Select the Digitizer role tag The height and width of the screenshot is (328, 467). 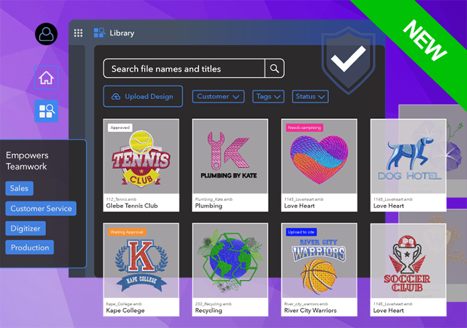25,228
